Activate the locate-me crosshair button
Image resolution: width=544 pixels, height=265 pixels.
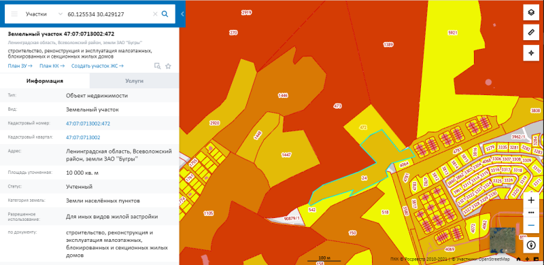coord(531,53)
